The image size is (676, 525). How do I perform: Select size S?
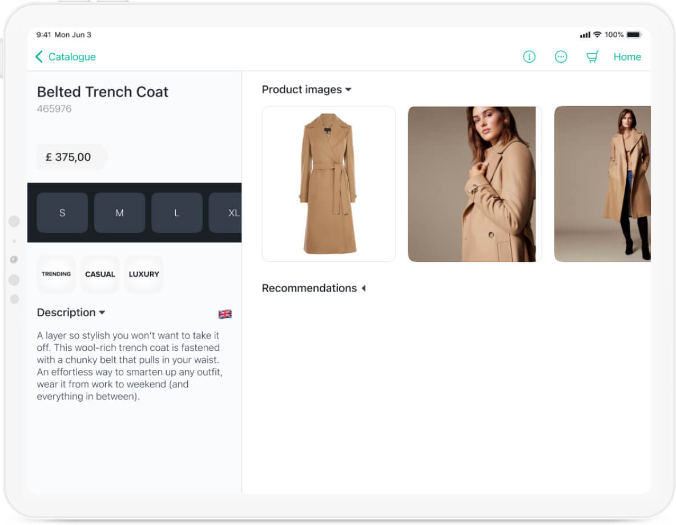62,213
